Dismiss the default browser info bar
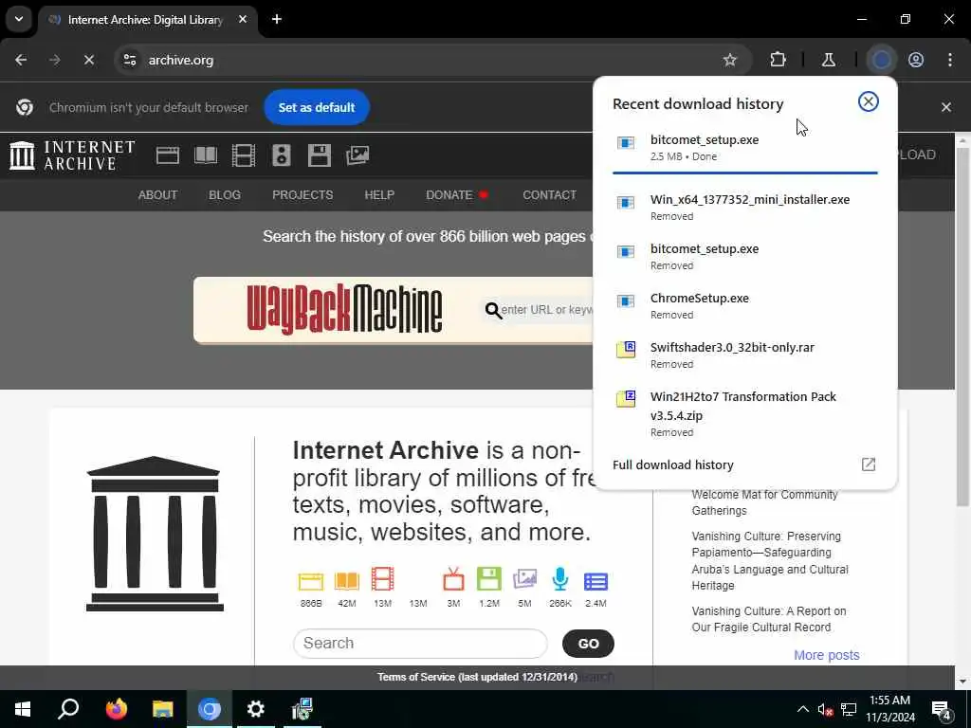This screenshot has height=728, width=971. [946, 107]
